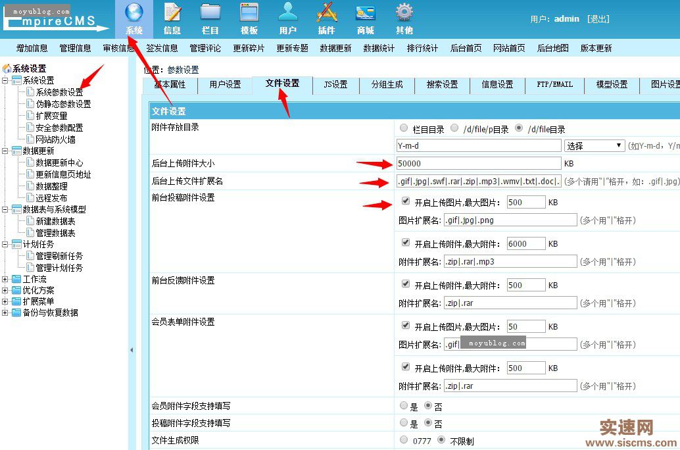
Task: Open the 用户 person icon module
Action: tap(288, 19)
